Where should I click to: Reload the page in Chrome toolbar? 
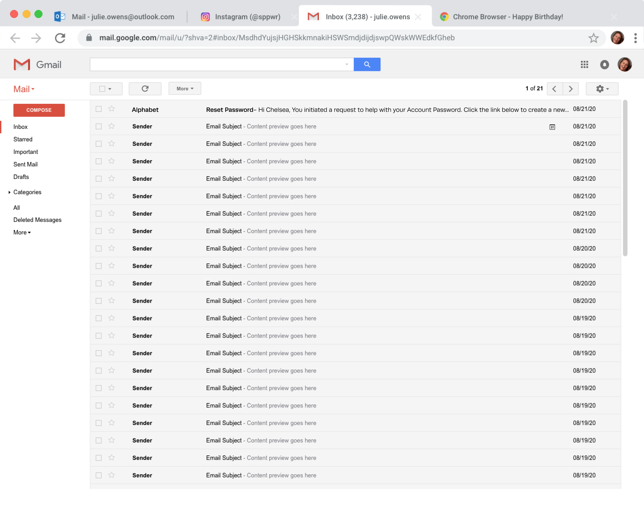60,38
